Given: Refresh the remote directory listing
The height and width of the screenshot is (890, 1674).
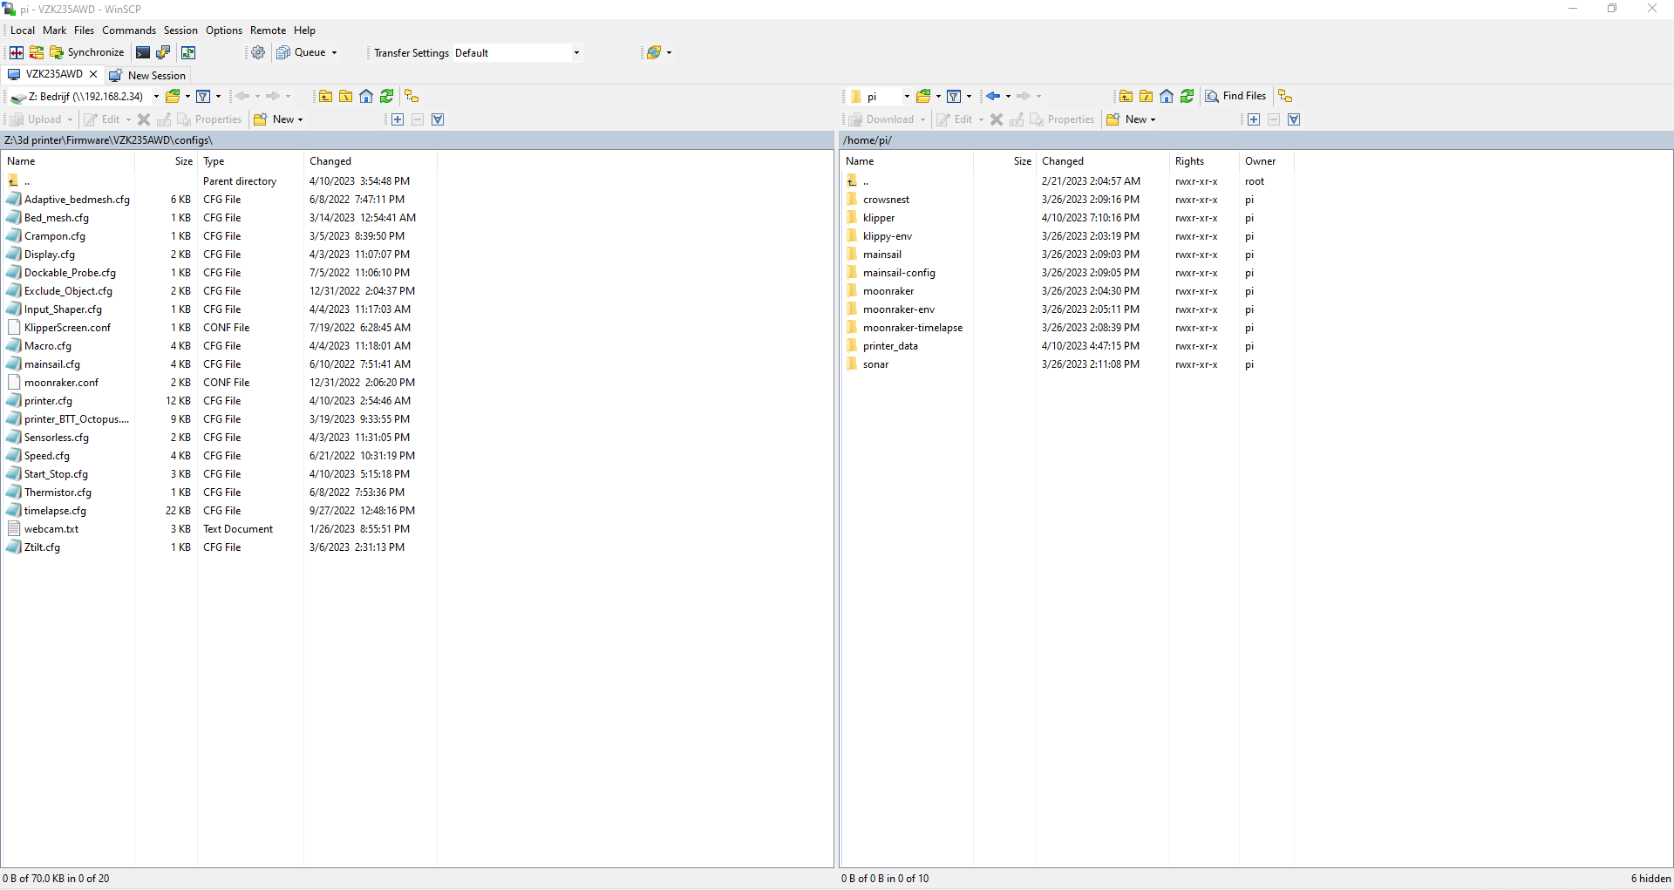Looking at the screenshot, I should 1187,97.
